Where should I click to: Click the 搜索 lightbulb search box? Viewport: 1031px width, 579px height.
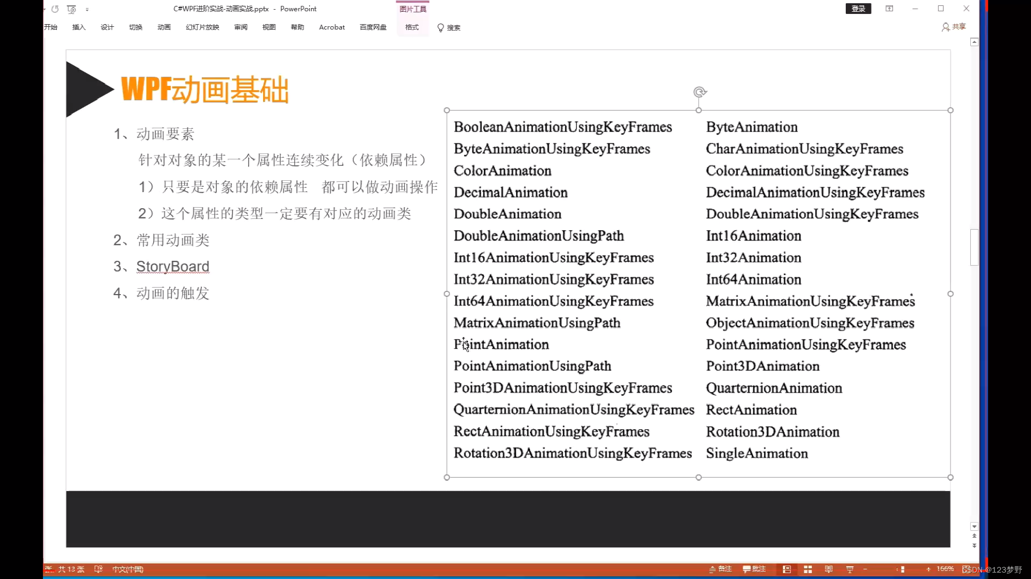click(x=449, y=27)
